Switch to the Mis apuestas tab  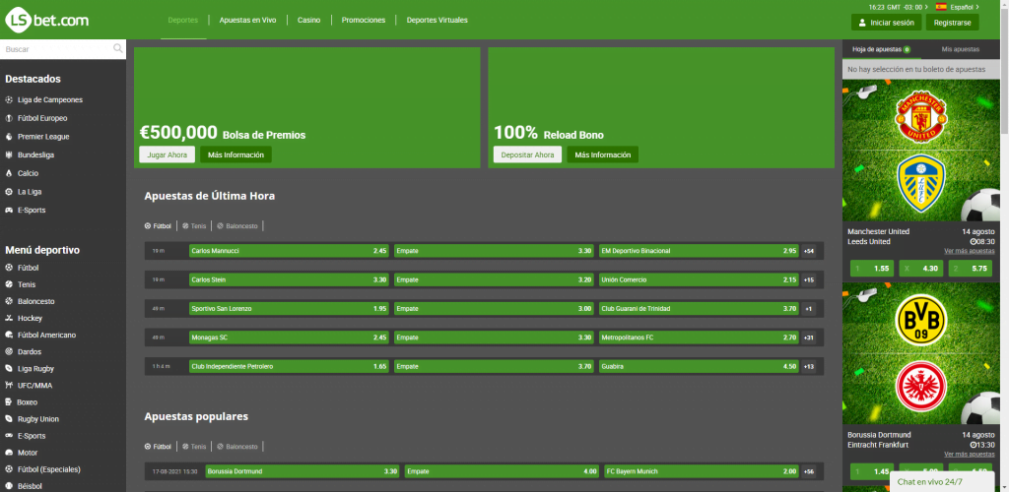960,48
